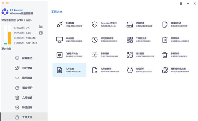198x121 pixels.
Task: Select the 磁盘保护 sidebar section
Action: tap(24, 88)
